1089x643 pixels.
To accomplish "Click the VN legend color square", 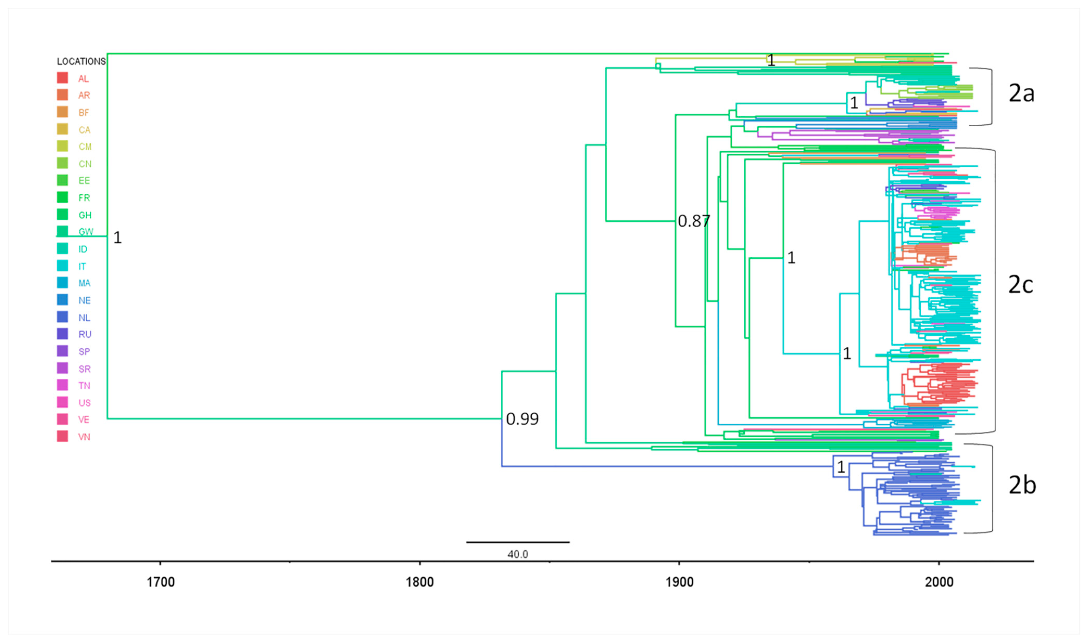I will tap(62, 436).
